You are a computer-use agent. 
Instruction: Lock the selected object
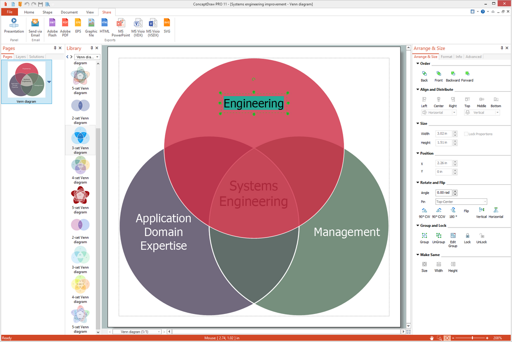pyautogui.click(x=467, y=238)
